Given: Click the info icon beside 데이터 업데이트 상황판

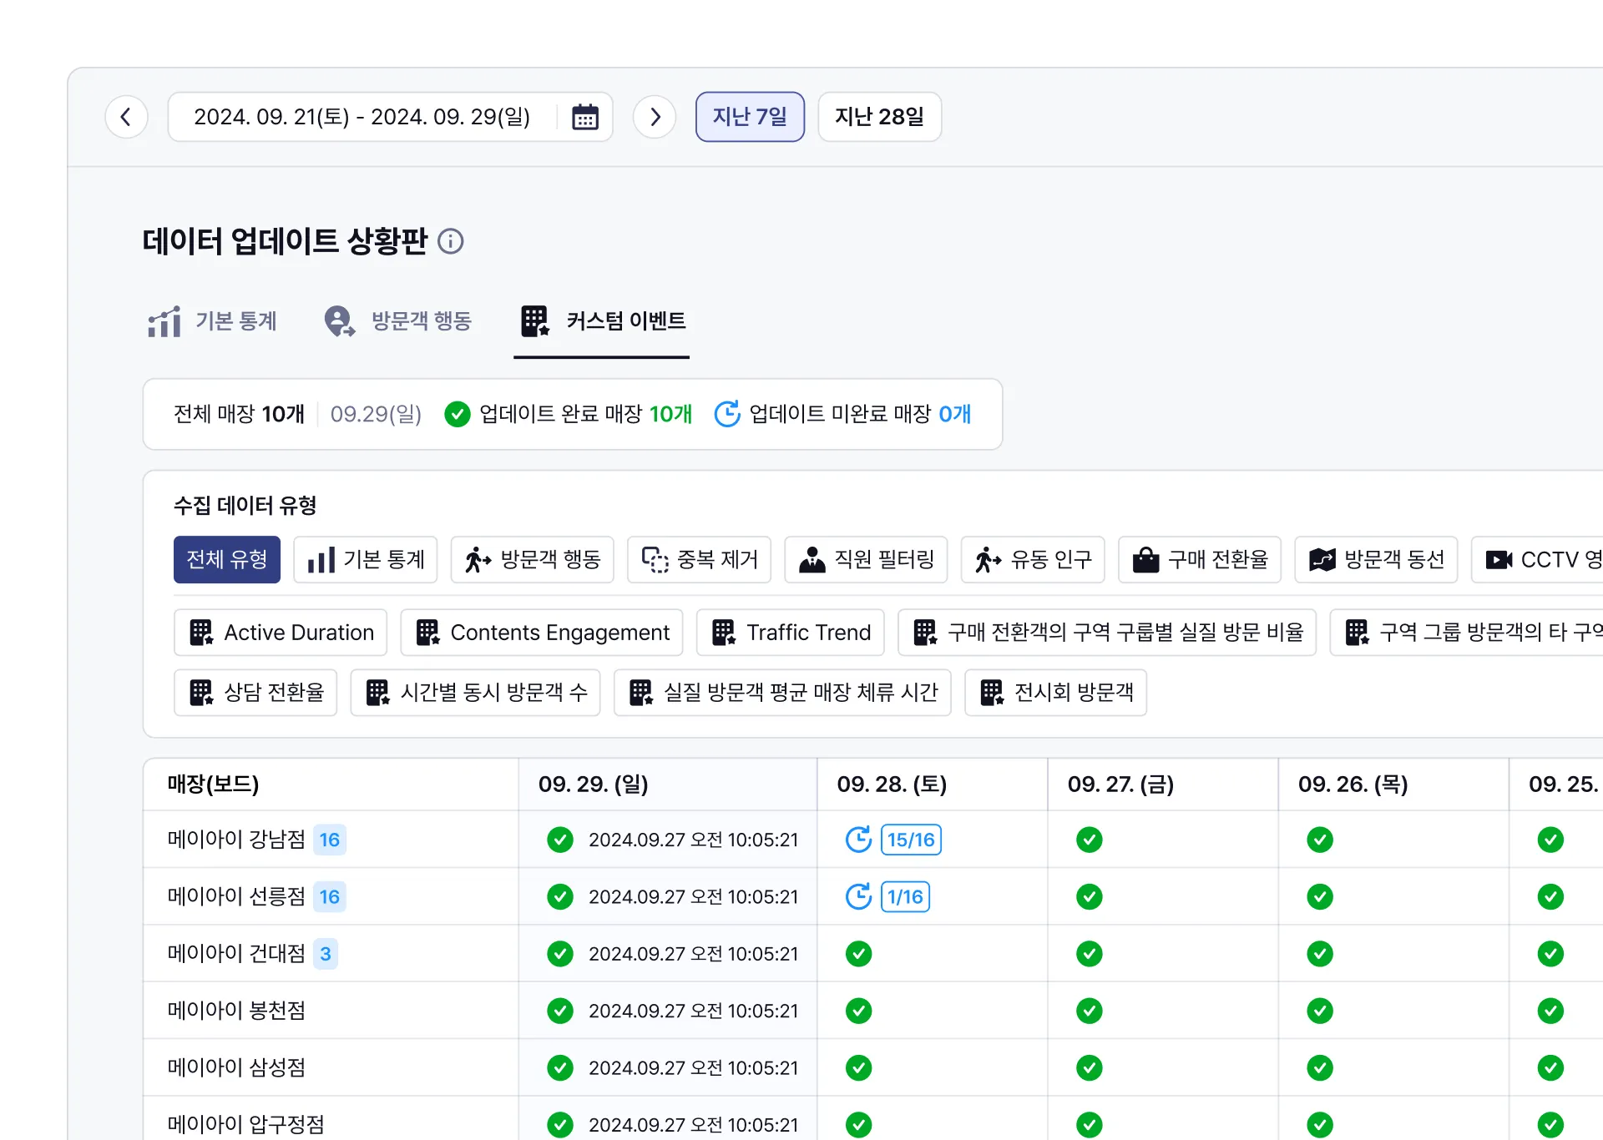Looking at the screenshot, I should pyautogui.click(x=451, y=241).
